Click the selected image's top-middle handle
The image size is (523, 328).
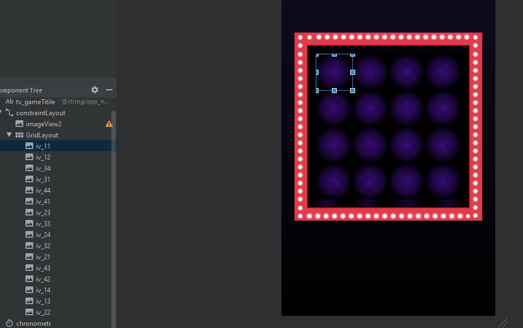[x=334, y=55]
